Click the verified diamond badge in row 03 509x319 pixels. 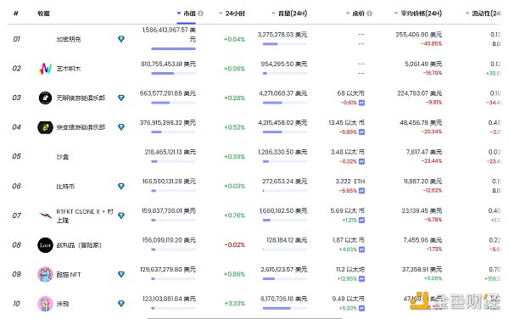(121, 98)
